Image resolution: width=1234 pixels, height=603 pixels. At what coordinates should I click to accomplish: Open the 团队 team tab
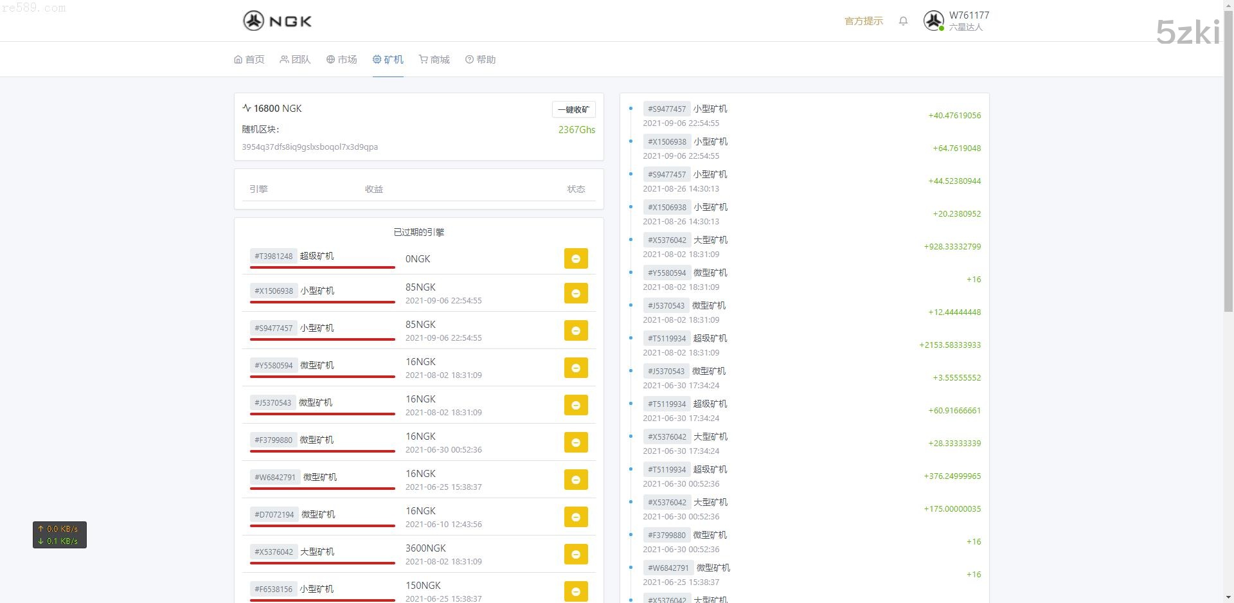(295, 59)
